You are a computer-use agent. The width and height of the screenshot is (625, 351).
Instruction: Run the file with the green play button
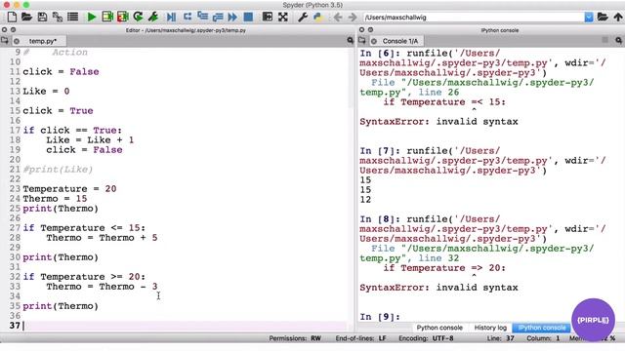coord(92,17)
